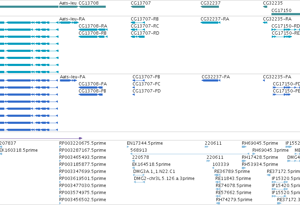Select the Aats-leu gene label

click(x=68, y=3)
